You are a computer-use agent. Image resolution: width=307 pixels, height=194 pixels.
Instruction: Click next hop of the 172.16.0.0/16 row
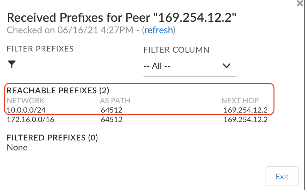tap(245, 119)
